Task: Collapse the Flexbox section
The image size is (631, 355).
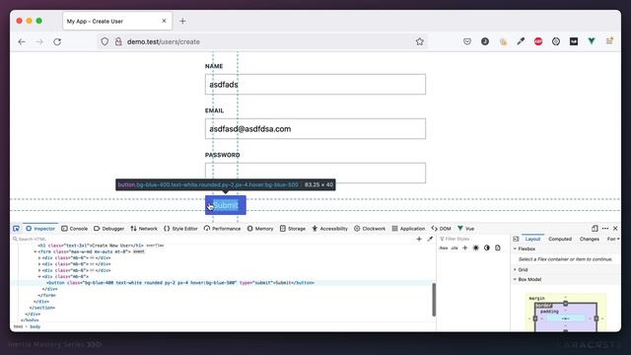Action: pyautogui.click(x=515, y=248)
